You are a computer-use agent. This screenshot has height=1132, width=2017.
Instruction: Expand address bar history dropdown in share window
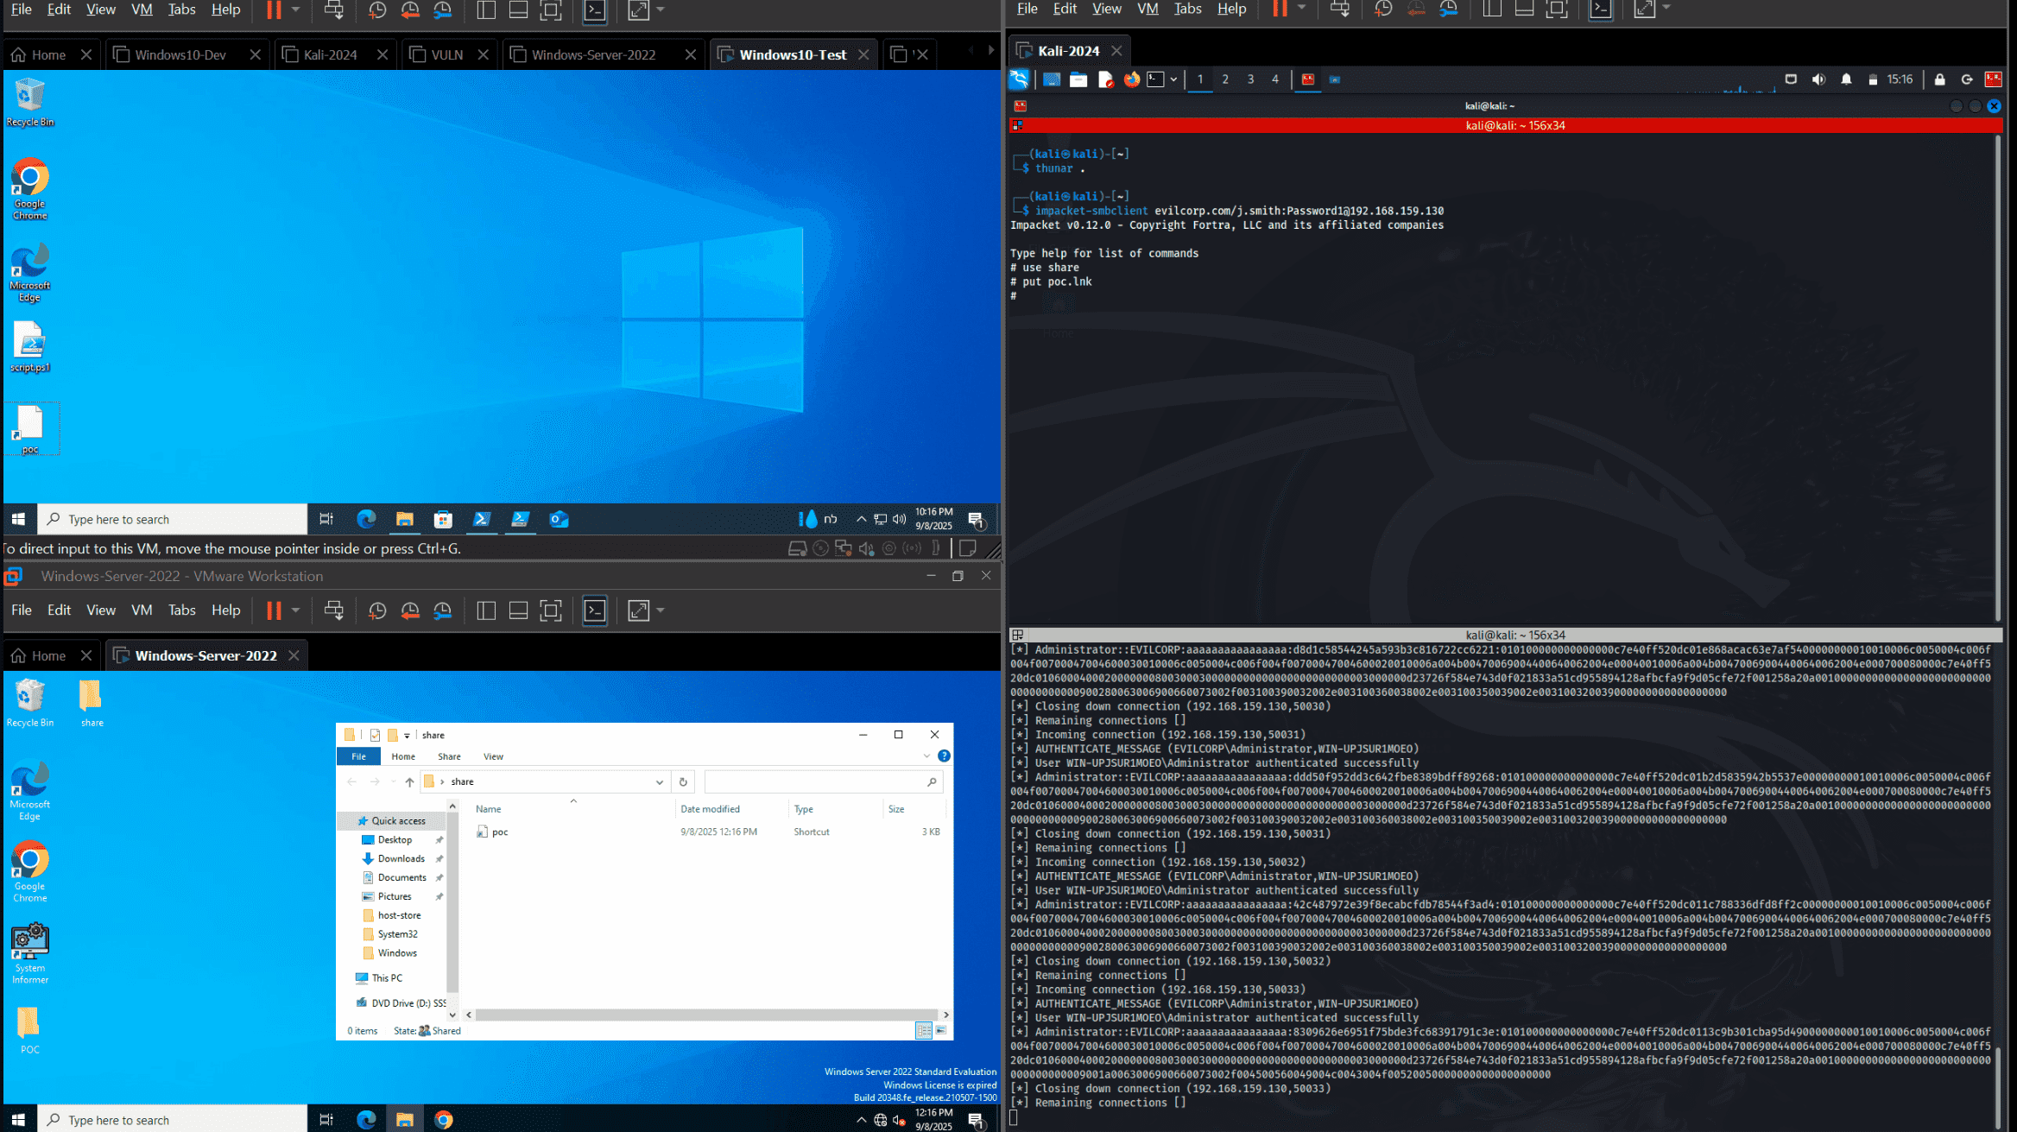(x=660, y=782)
